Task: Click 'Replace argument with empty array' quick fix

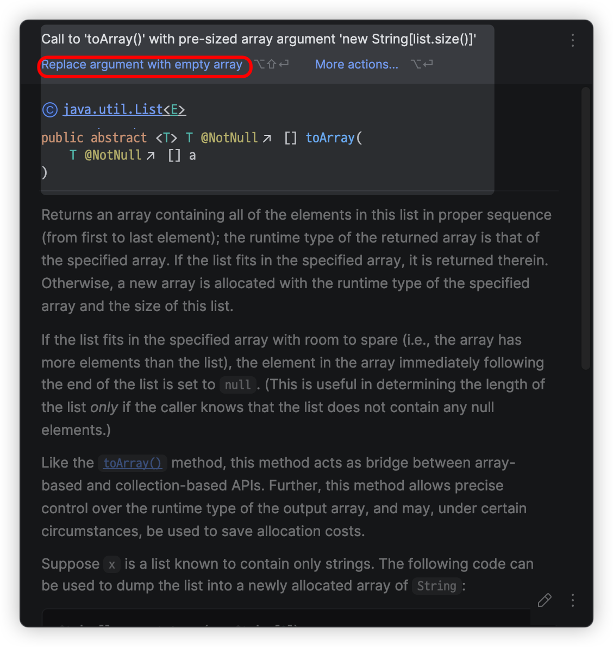Action: [x=142, y=64]
